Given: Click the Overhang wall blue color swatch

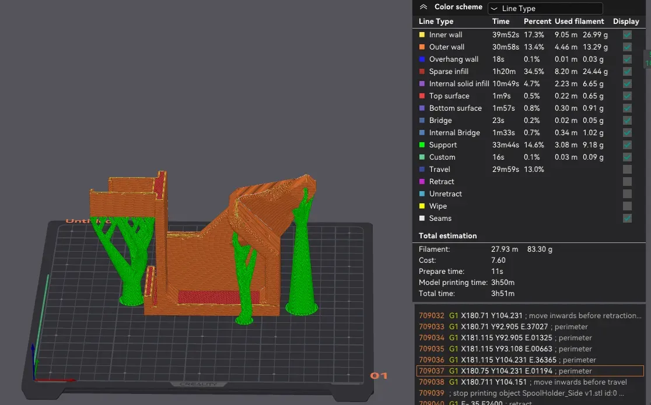Looking at the screenshot, I should tap(422, 59).
